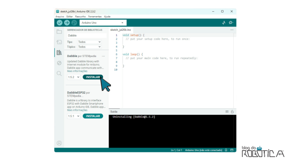Click INSTALAR for the DabbleESP32 library
This screenshot has height=163, width=291.
[93, 116]
